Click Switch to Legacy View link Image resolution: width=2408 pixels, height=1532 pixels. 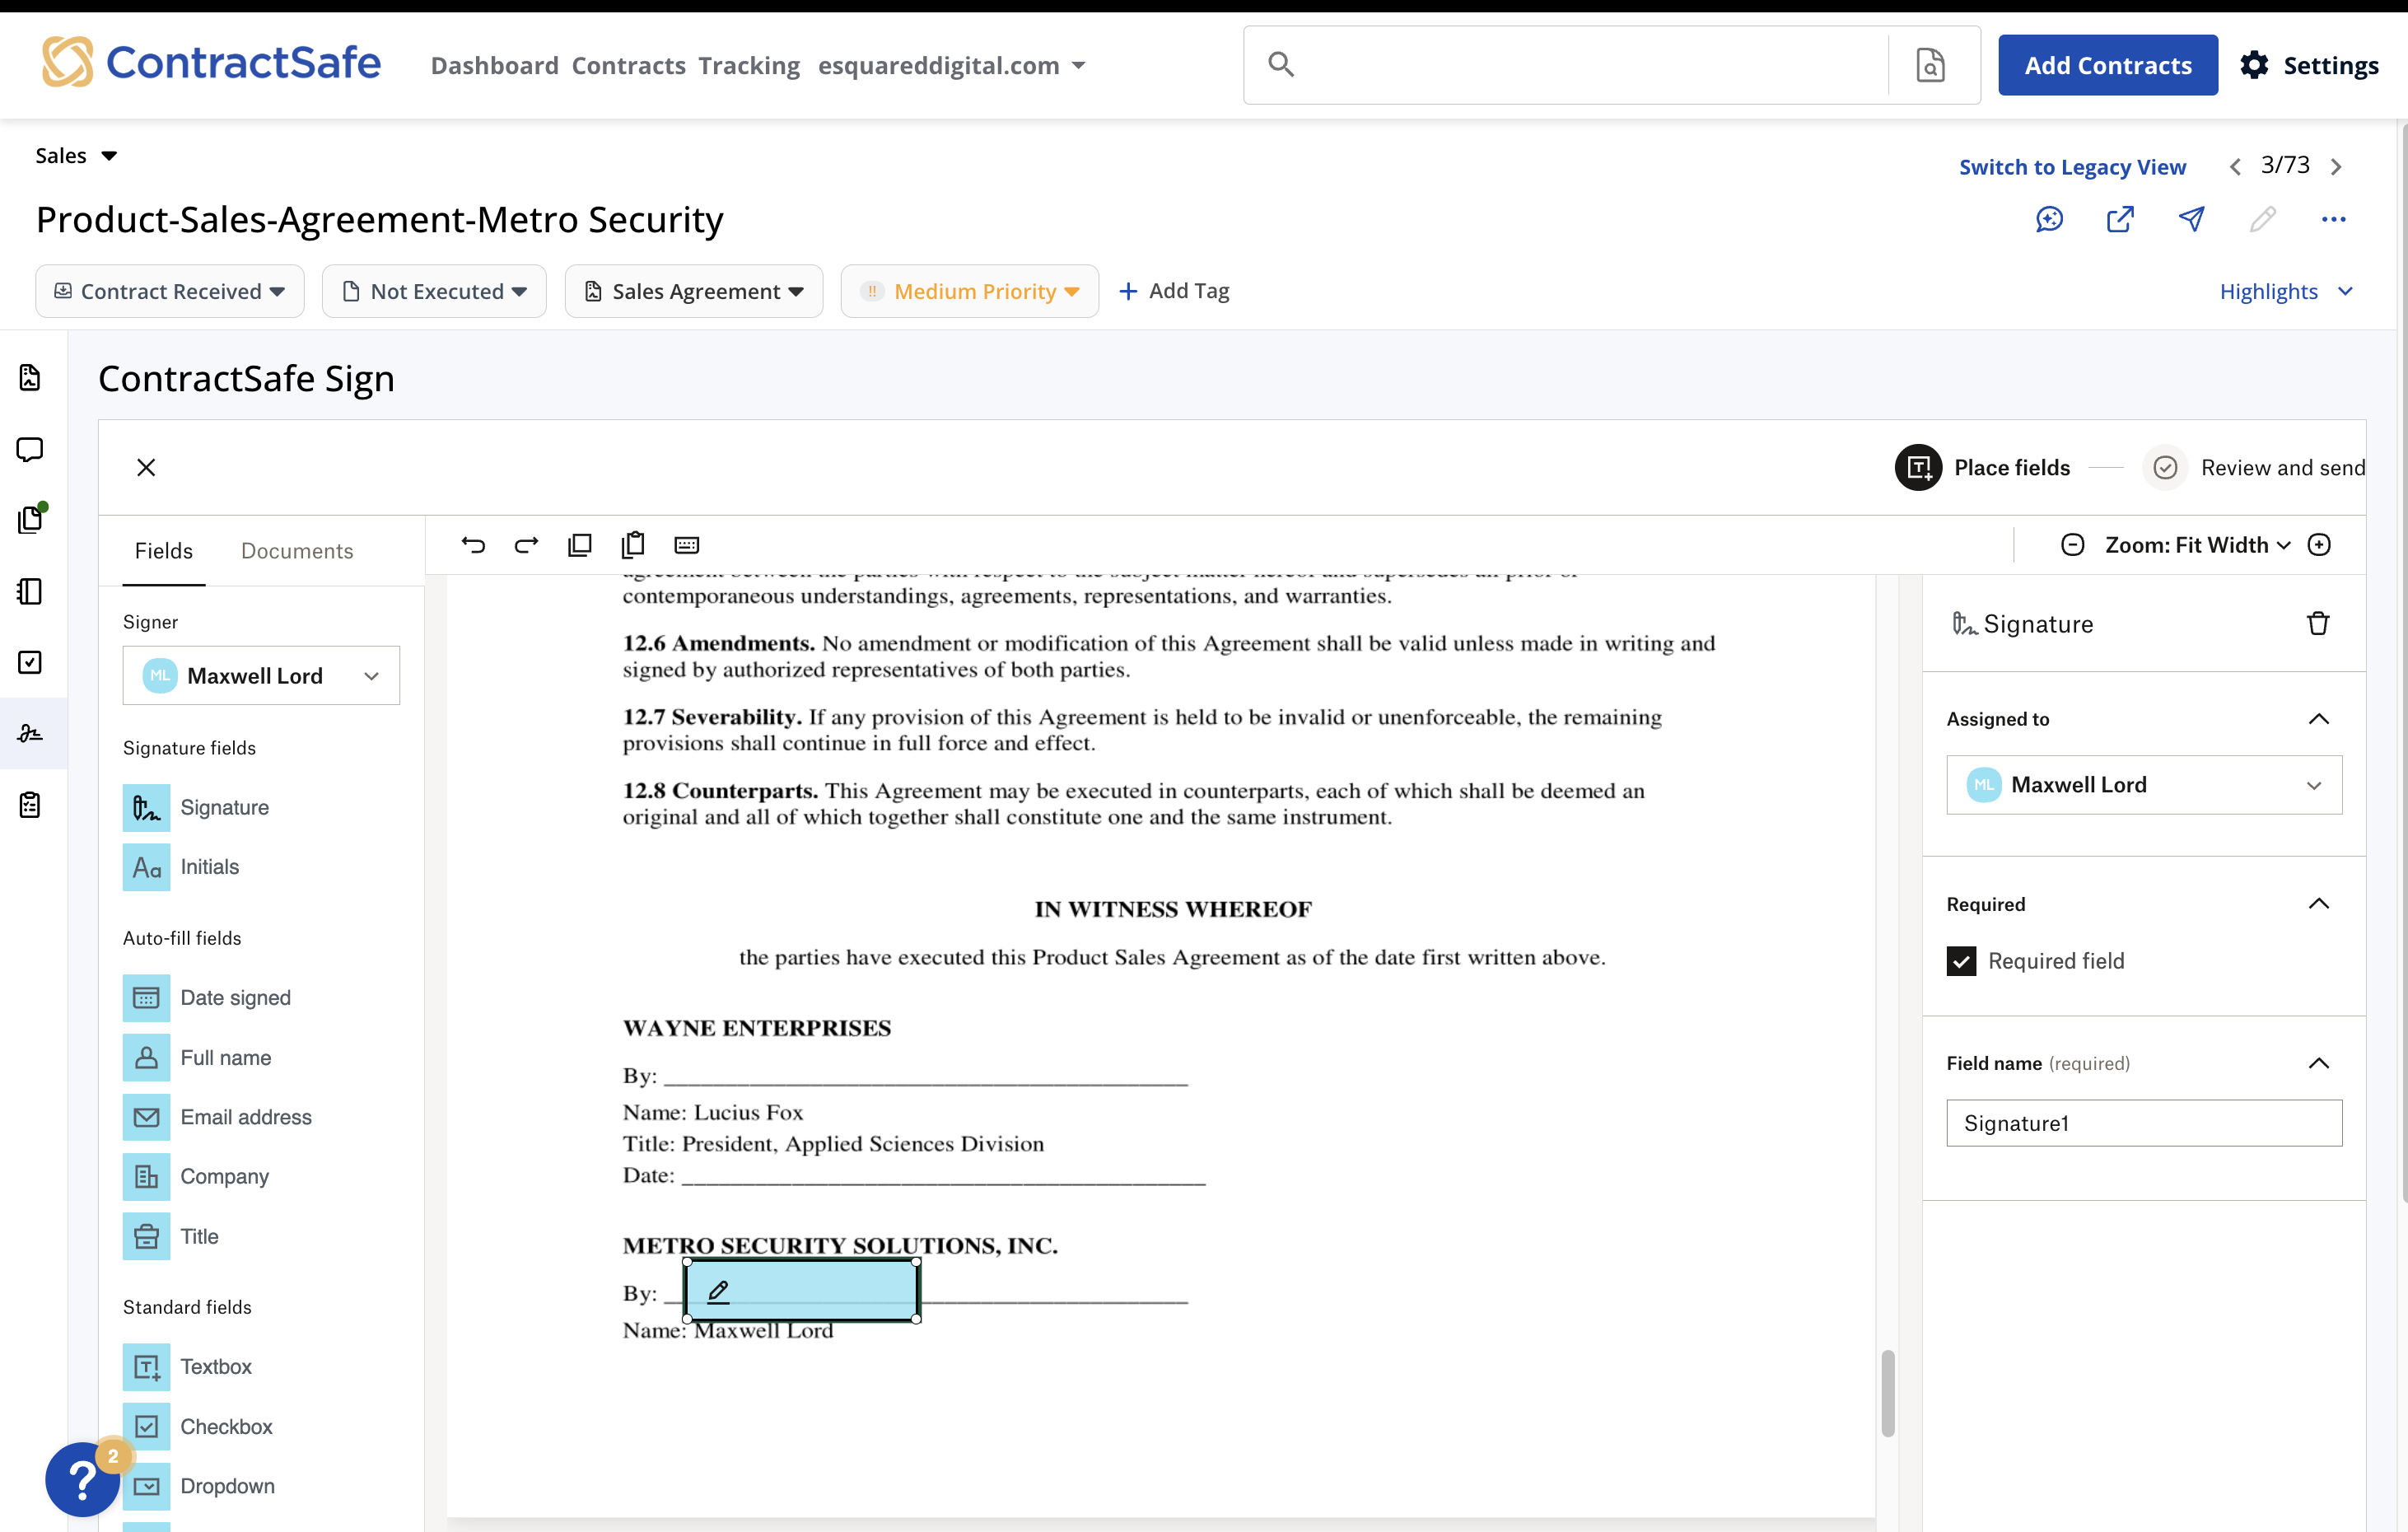pos(2072,167)
